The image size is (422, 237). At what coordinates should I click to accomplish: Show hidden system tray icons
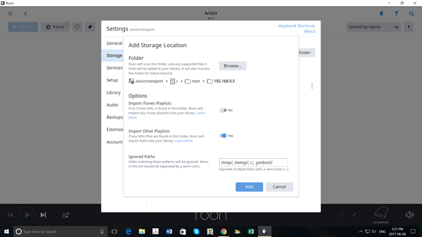point(361,232)
